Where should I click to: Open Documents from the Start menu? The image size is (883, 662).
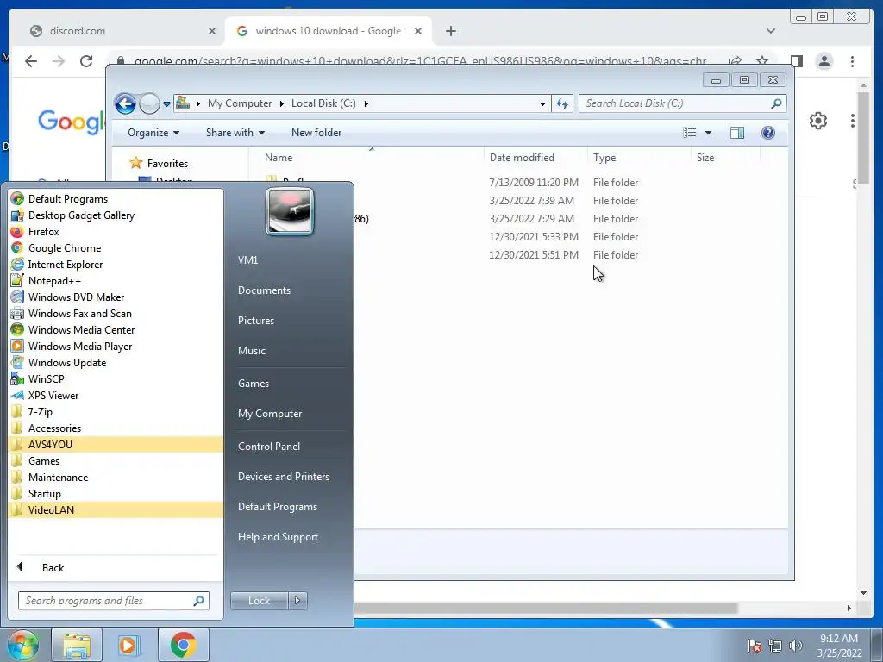point(264,290)
